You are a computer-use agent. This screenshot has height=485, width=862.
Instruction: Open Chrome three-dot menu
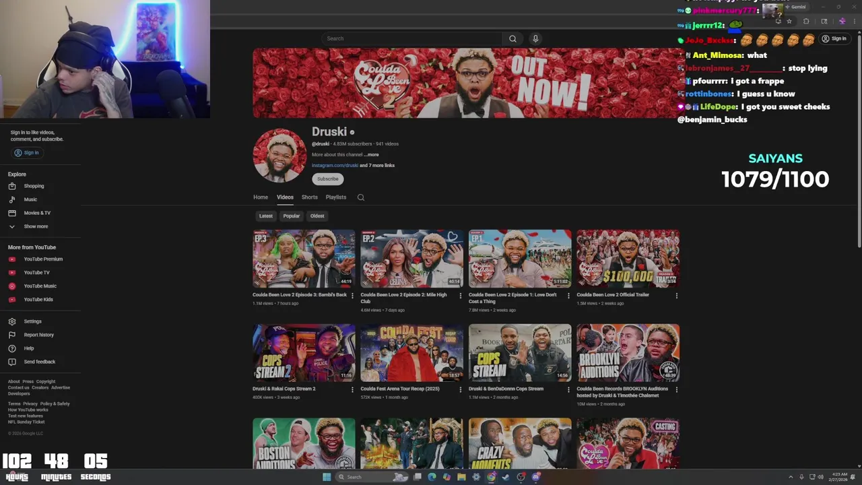[x=854, y=21]
